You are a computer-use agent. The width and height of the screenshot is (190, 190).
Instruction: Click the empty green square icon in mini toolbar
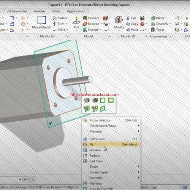point(103,100)
